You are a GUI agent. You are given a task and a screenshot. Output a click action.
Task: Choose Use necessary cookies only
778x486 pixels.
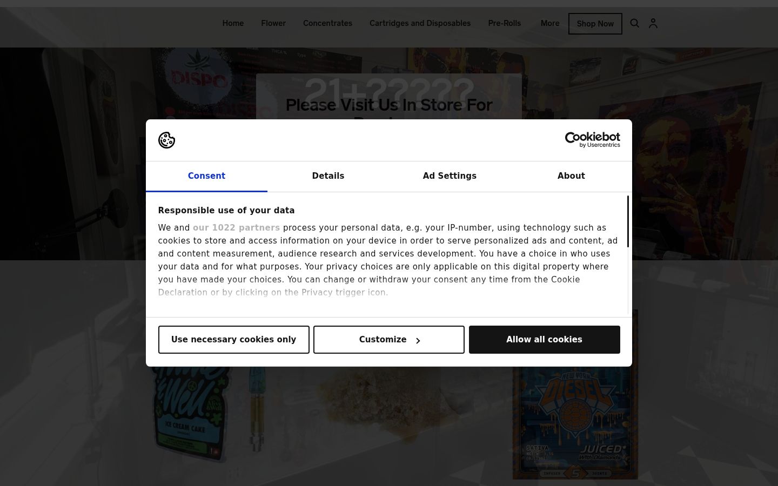click(233, 340)
